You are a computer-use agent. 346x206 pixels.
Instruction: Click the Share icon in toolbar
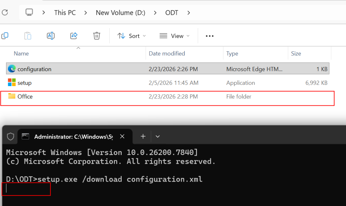[x=74, y=36]
